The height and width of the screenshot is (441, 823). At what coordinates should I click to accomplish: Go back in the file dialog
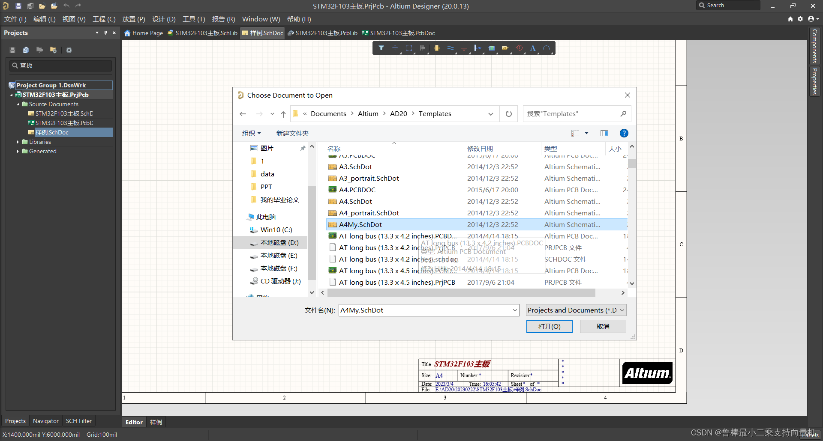tap(243, 114)
